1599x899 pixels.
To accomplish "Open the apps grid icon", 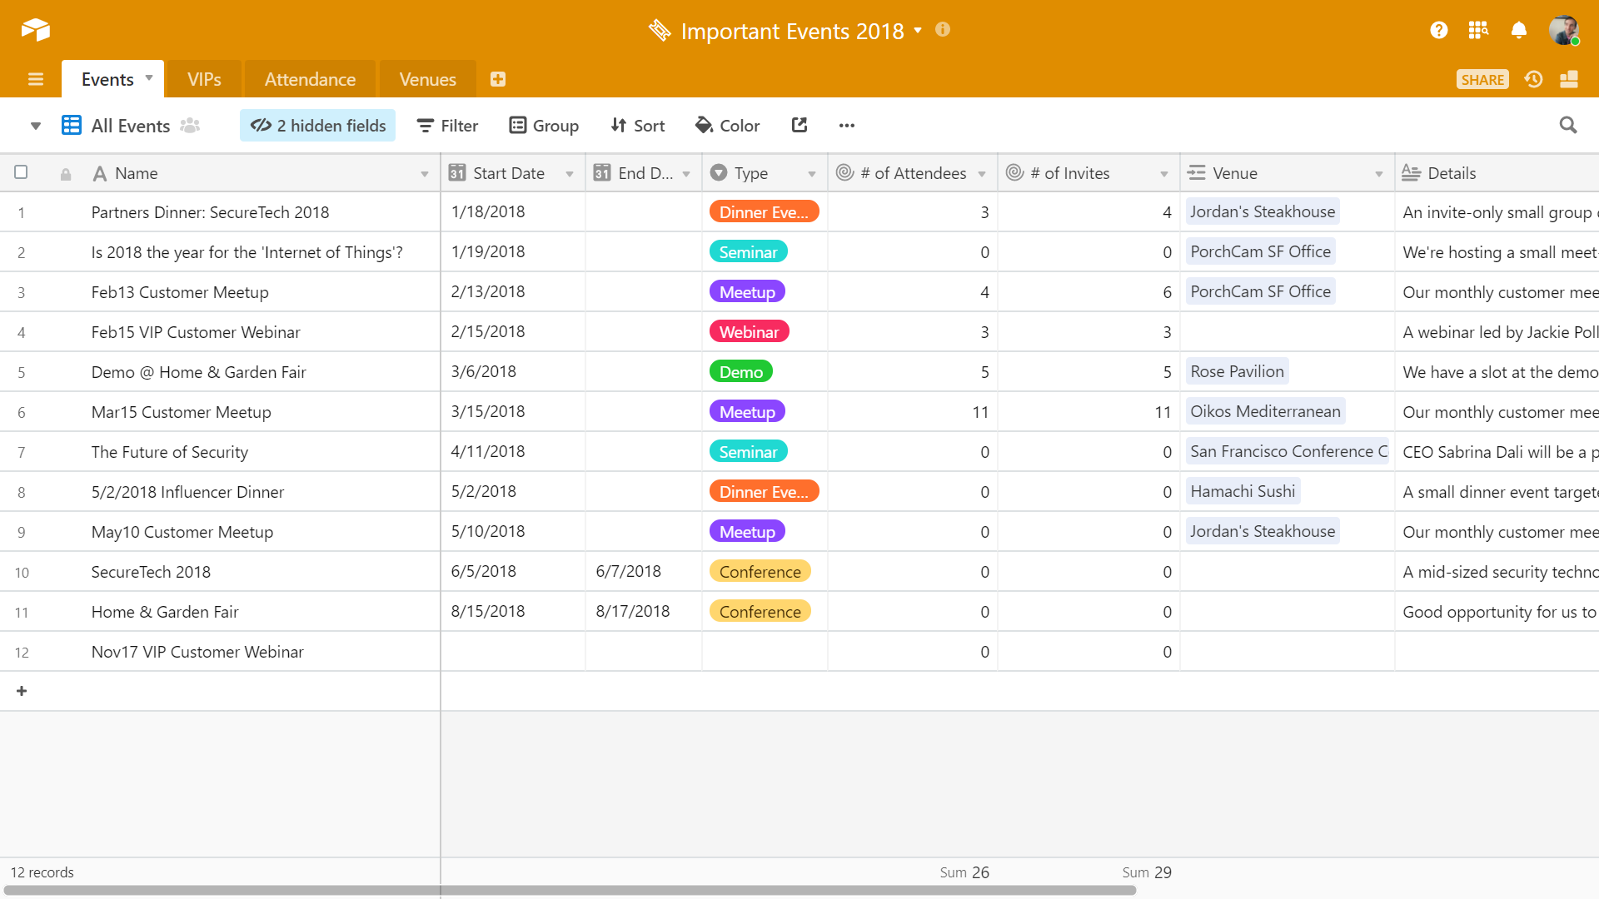I will 1478,31.
